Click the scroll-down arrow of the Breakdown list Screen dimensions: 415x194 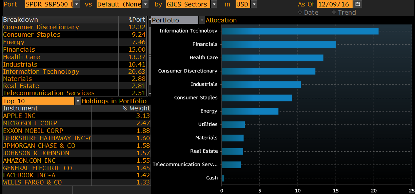[150, 93]
